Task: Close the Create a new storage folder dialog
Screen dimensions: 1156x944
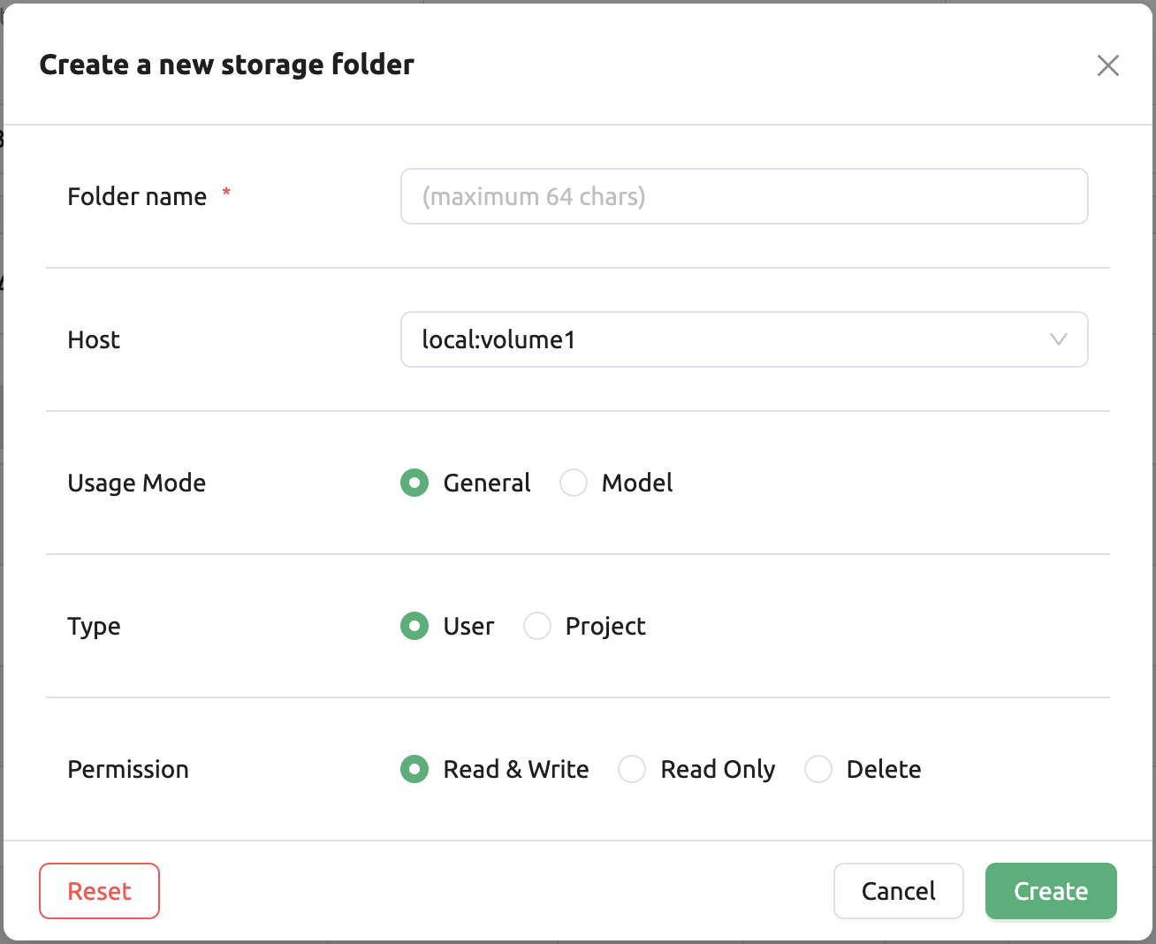Action: [x=1107, y=65]
